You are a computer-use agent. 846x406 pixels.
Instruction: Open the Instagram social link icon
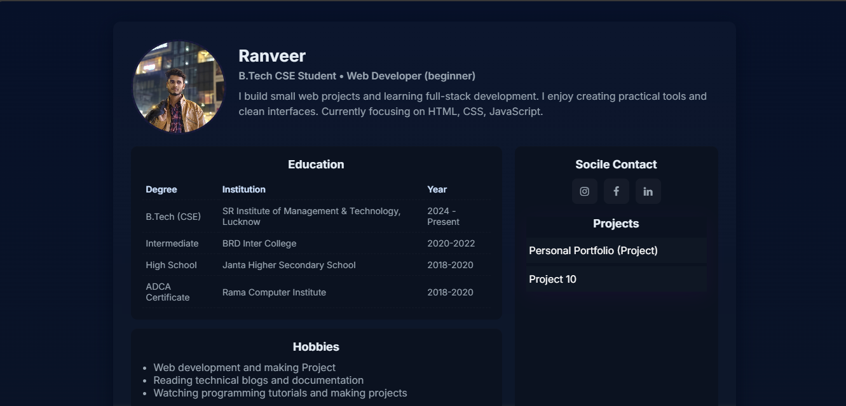pos(584,191)
